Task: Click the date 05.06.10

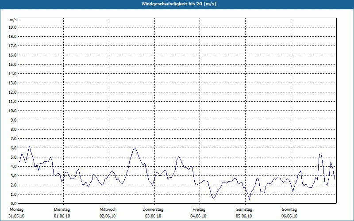Action: click(244, 216)
